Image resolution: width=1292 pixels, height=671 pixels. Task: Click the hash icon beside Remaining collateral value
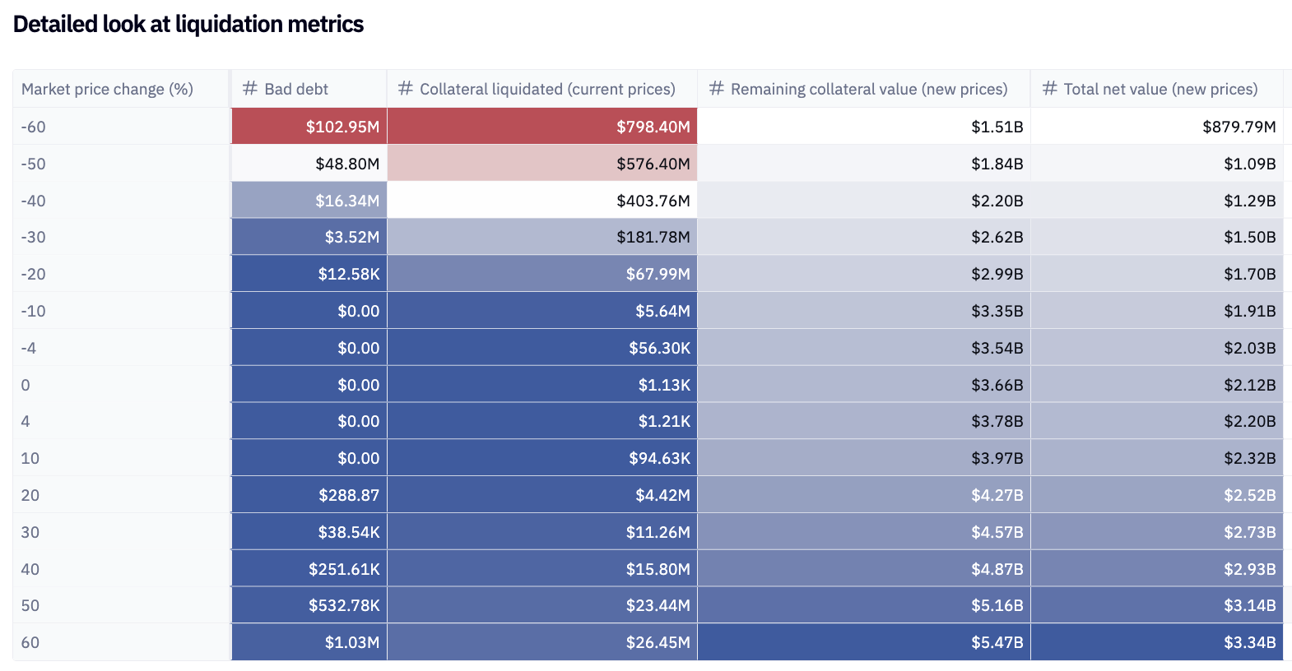pyautogui.click(x=716, y=89)
